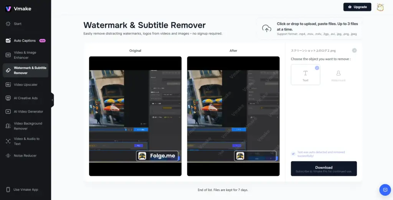Screen dimensions: 393x200
Task: Click End of list notice text
Action: (223, 190)
